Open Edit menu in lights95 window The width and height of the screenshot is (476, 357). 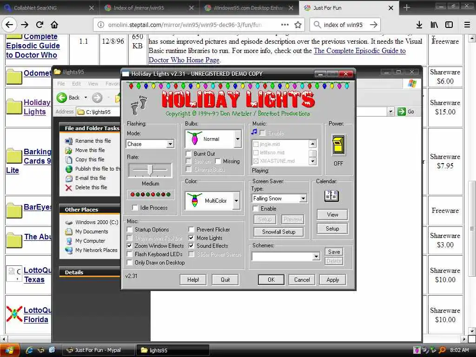coord(76,84)
